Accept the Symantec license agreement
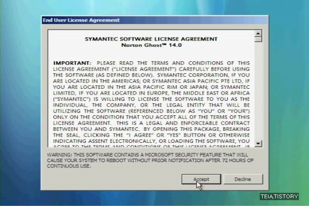Image resolution: width=309 pixels, height=206 pixels. pyautogui.click(x=201, y=179)
